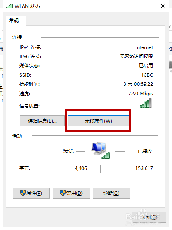Run network 诊断(G) diagnostics

pos(112,193)
